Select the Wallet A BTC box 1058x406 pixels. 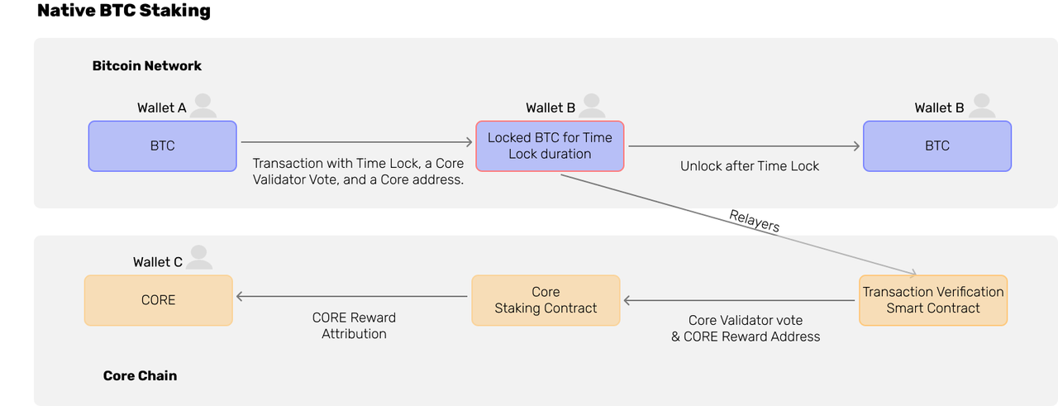coord(163,146)
